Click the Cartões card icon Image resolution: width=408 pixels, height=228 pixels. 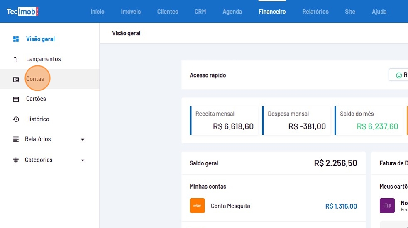[x=16, y=99]
